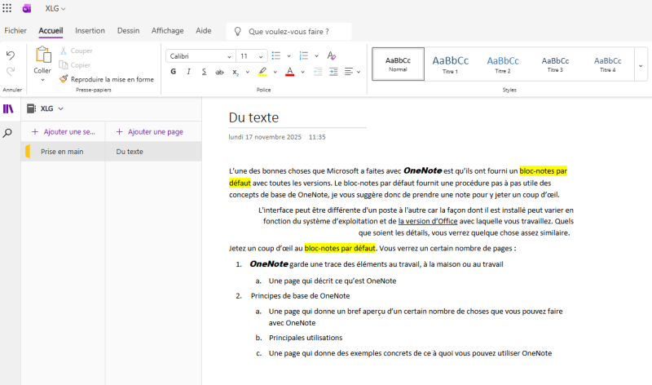Click the page title 'Du texte'
The width and height of the screenshot is (652, 385).
tap(253, 117)
